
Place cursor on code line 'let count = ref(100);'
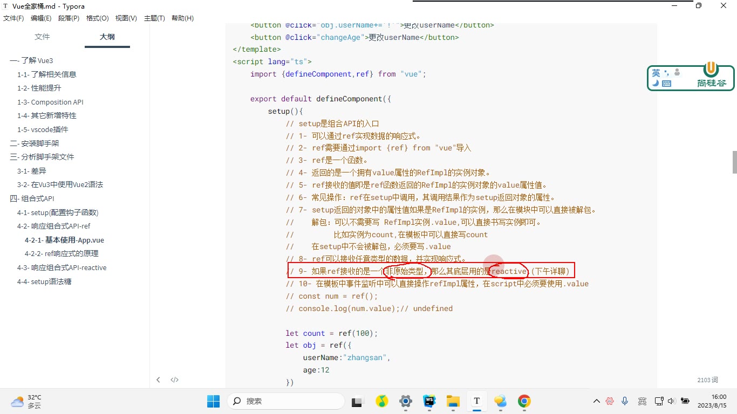[332, 333]
